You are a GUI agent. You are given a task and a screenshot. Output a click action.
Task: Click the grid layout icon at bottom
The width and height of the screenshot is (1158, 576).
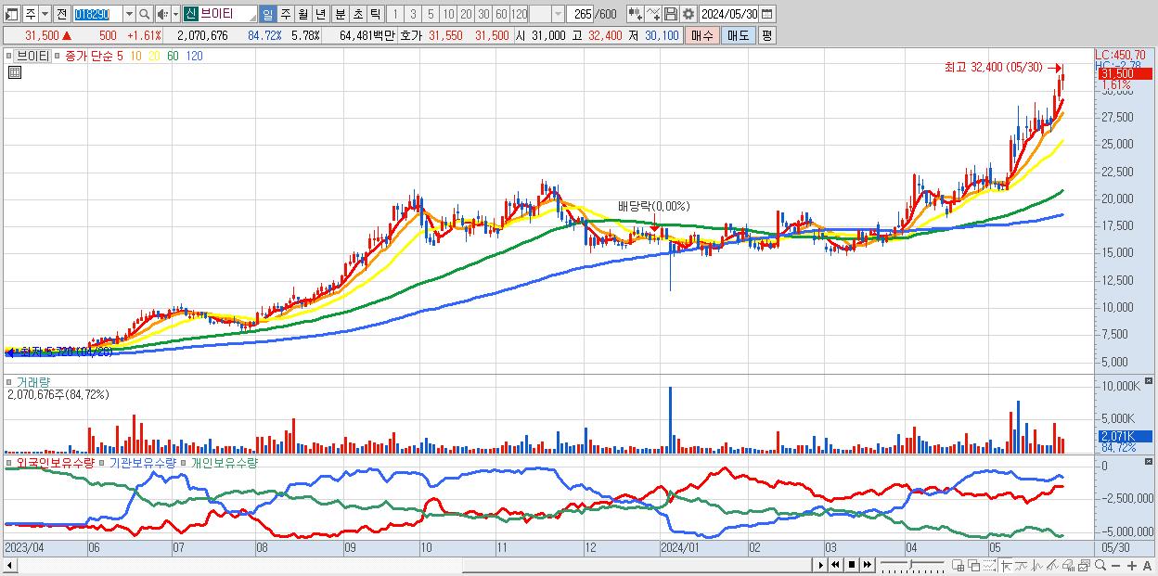tap(959, 566)
